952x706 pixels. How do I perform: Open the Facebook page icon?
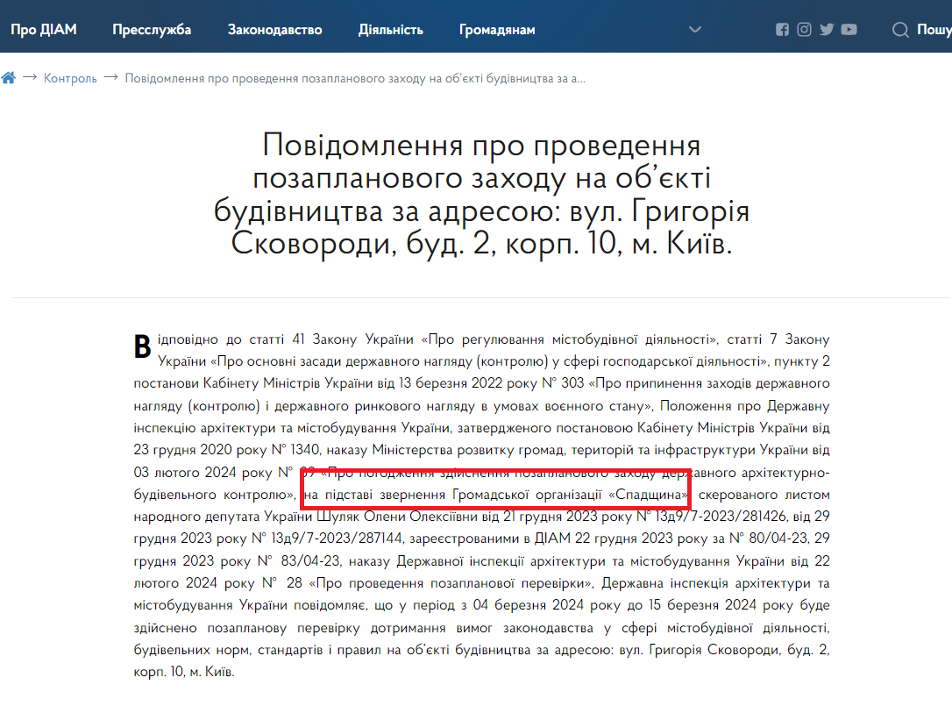point(782,30)
